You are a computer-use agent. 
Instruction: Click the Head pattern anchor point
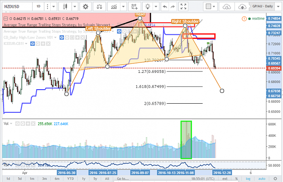coord(140,18)
